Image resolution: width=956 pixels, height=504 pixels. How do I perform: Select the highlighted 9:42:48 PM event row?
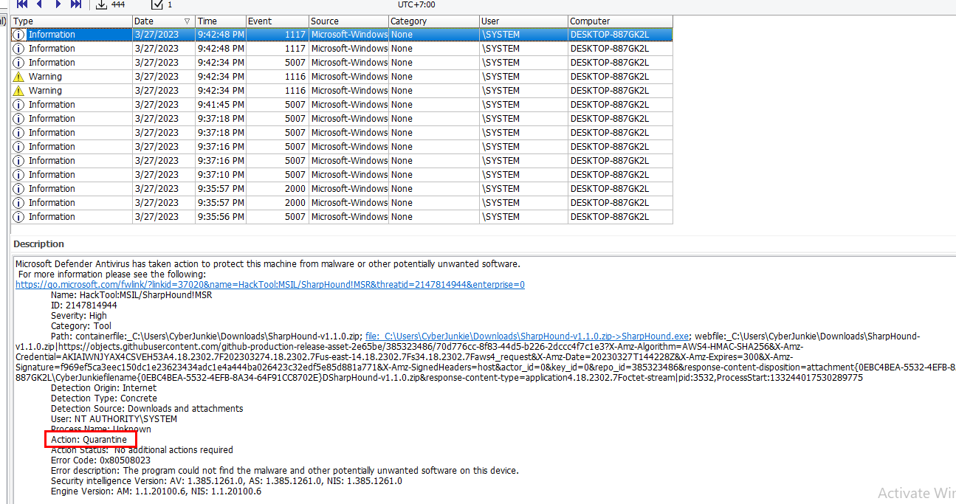click(x=342, y=35)
